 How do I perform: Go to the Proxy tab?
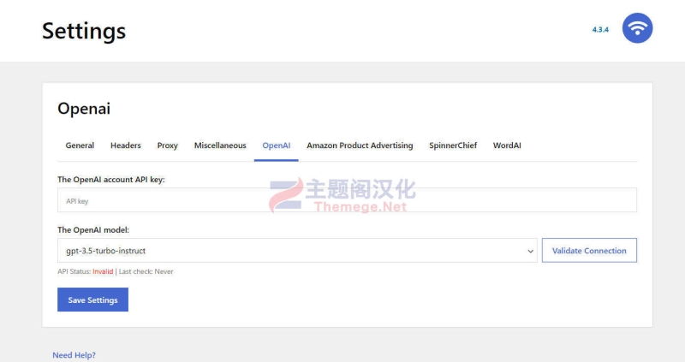click(167, 145)
